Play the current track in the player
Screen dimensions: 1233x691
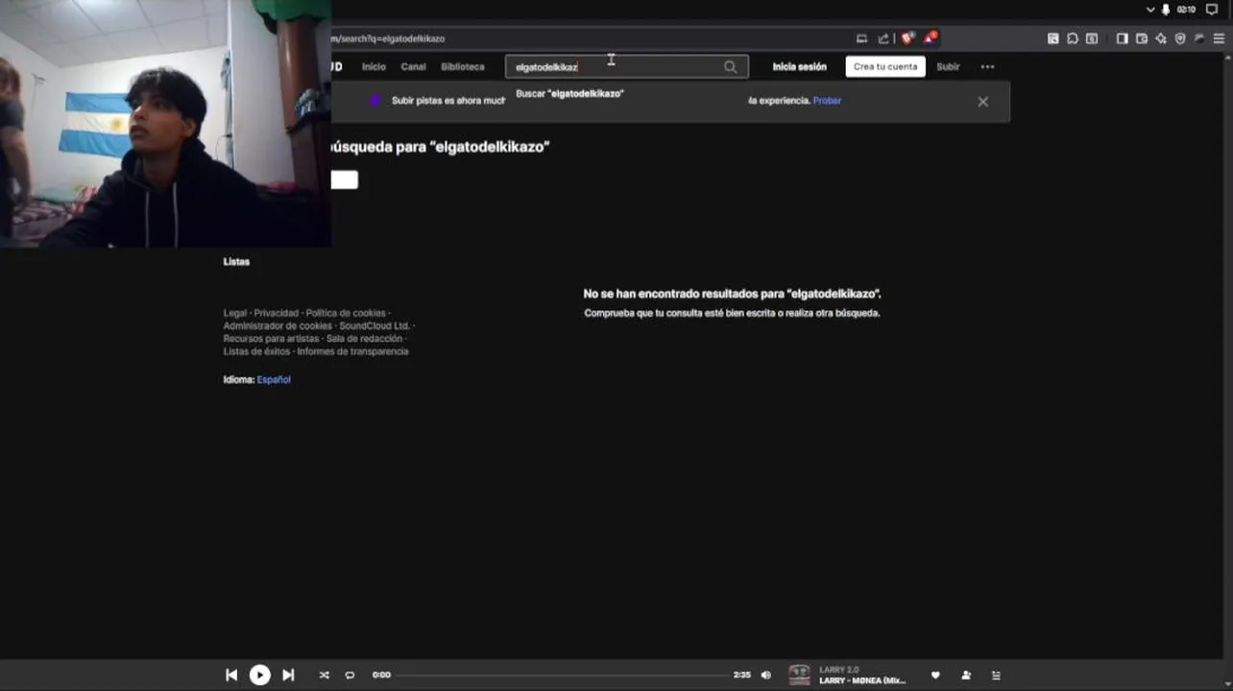(x=259, y=676)
